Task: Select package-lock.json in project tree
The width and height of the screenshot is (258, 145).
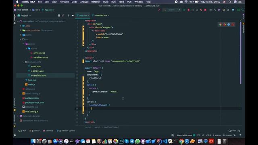Action: 35,103
